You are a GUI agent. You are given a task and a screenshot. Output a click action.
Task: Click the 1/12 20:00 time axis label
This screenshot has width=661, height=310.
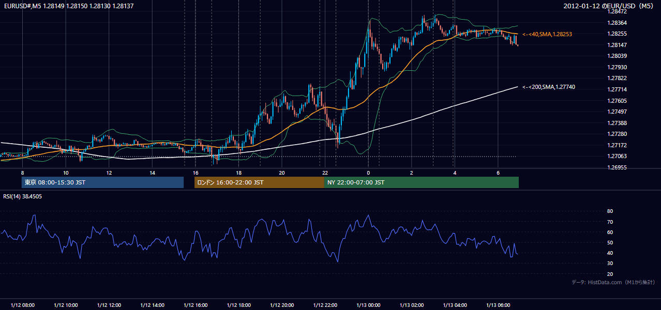pos(282,305)
